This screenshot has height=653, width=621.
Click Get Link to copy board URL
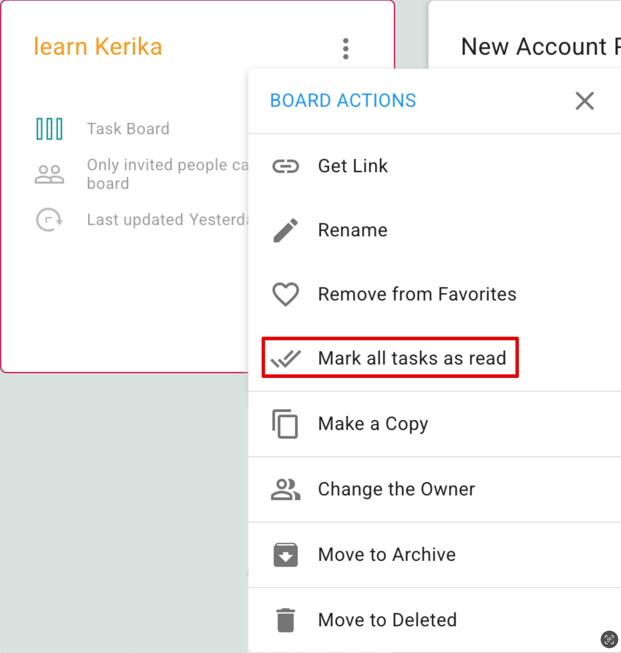click(353, 166)
